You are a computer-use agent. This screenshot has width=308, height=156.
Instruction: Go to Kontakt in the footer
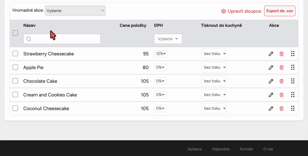pos(246,149)
